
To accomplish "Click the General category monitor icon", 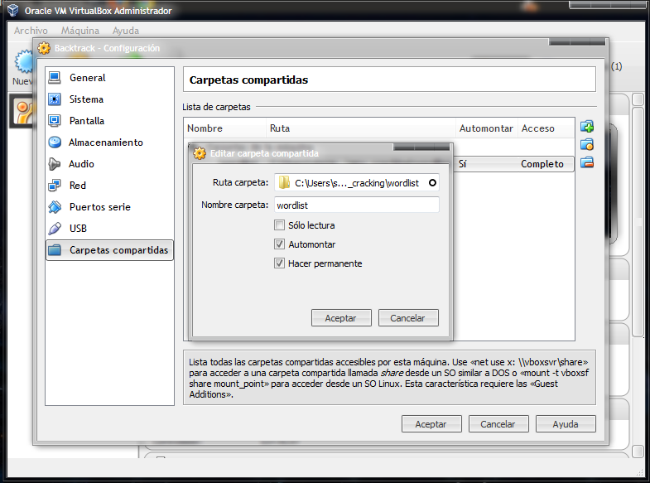I will pos(55,78).
